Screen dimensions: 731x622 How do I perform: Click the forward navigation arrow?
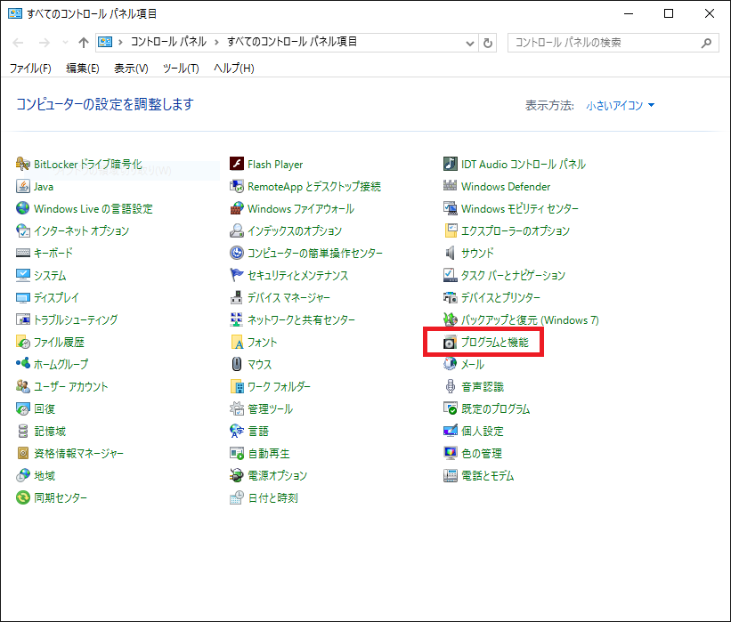[x=45, y=43]
